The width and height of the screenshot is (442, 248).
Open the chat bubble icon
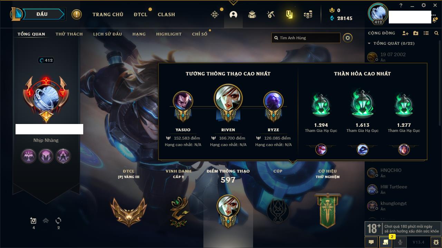(x=371, y=242)
